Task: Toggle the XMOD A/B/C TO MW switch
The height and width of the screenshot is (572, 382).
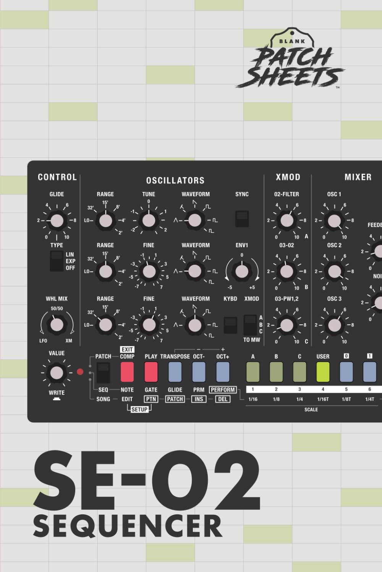Action: point(250,325)
